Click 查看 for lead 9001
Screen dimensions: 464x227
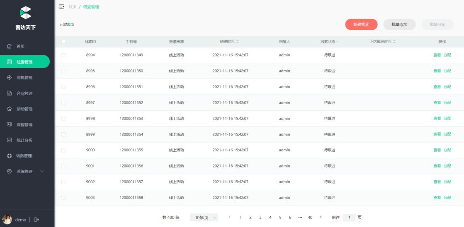tap(437, 166)
